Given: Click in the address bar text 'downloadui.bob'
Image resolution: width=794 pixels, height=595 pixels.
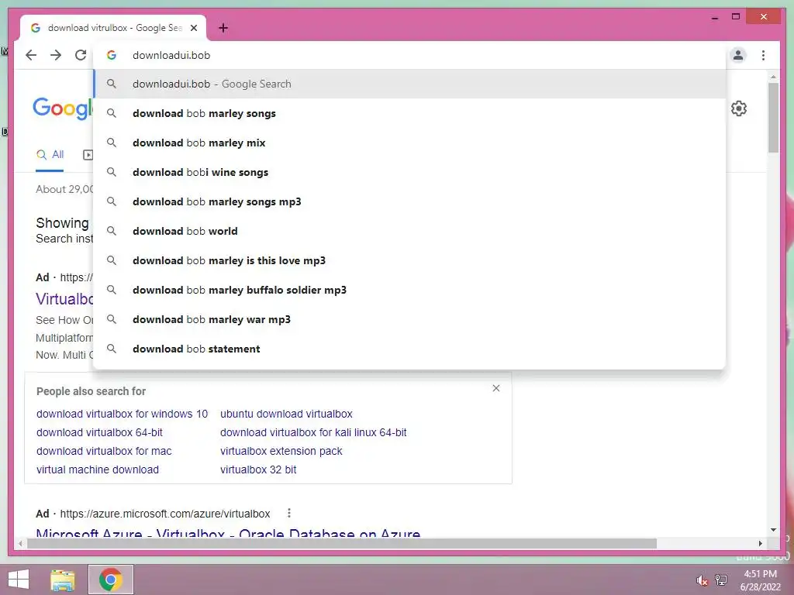Looking at the screenshot, I should pos(171,55).
